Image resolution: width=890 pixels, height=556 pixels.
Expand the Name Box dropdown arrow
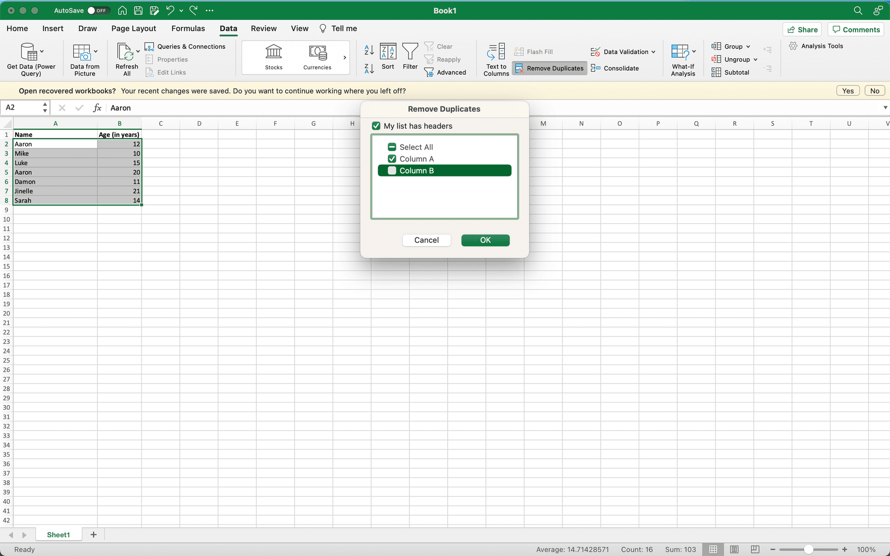tap(44, 107)
